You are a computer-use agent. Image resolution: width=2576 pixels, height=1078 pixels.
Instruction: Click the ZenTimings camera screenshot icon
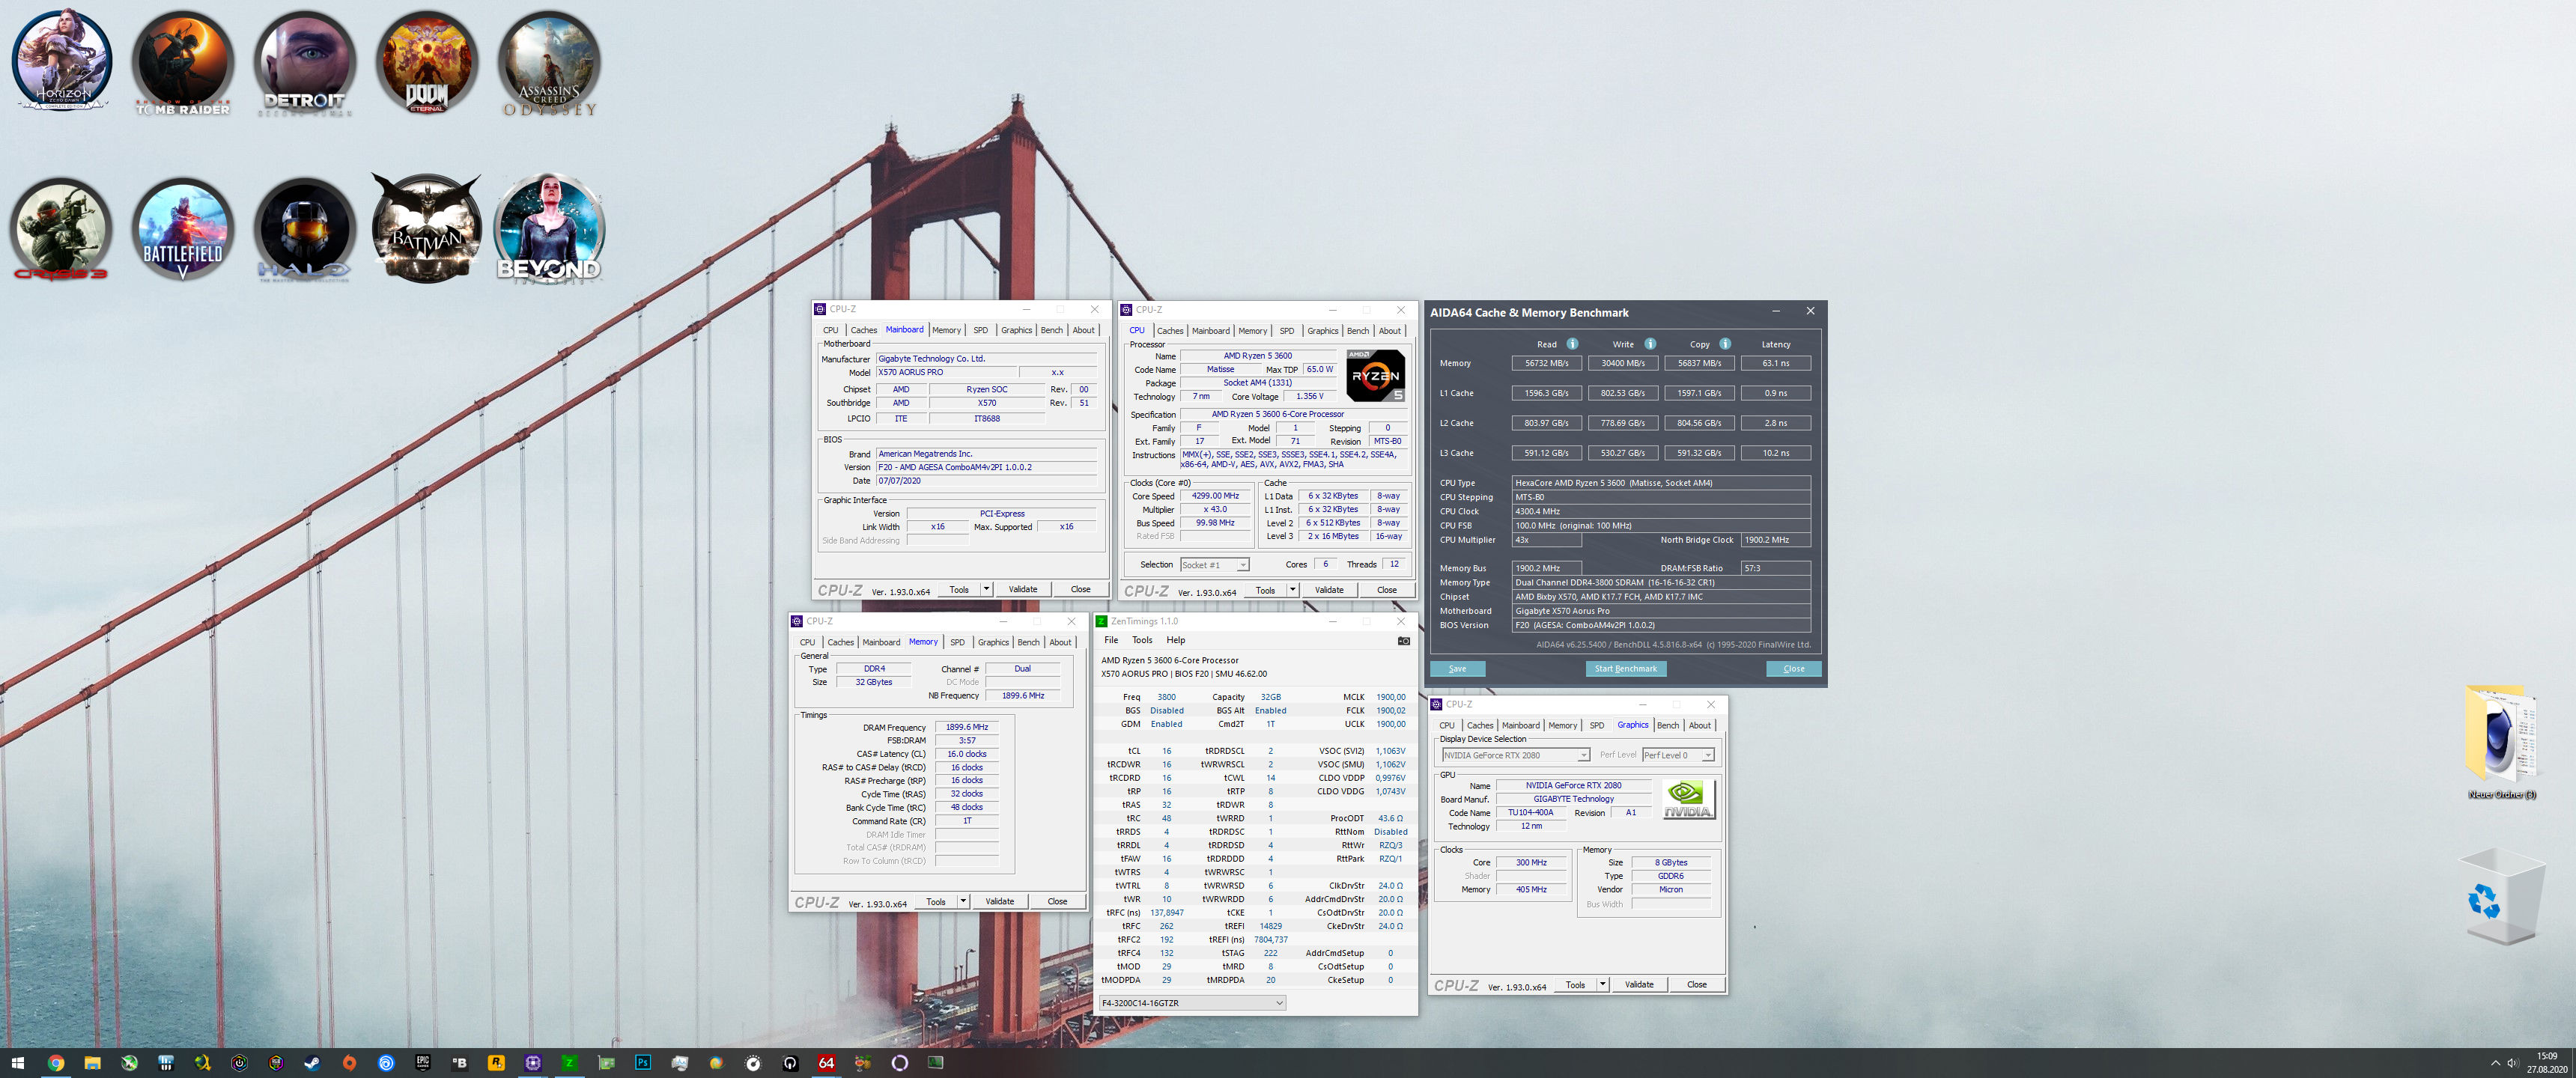click(x=1403, y=640)
